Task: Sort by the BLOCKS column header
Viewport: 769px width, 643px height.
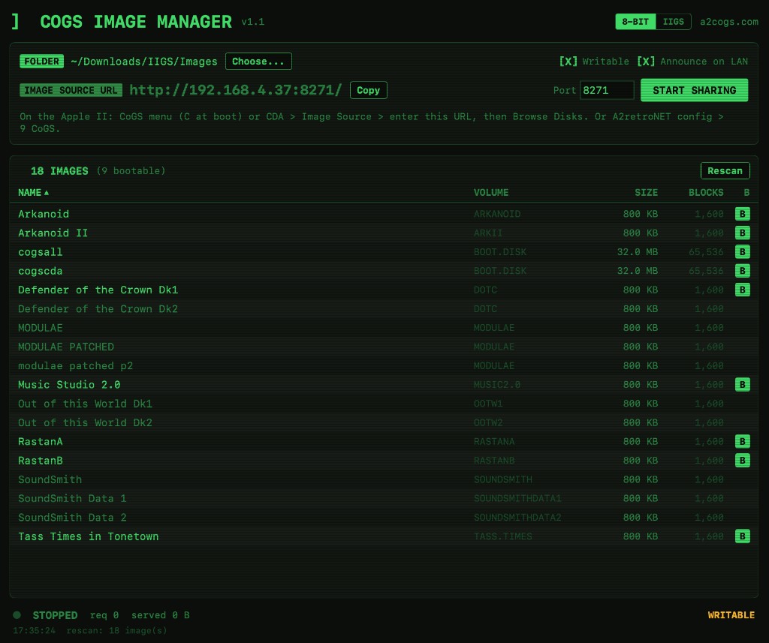Action: tap(706, 193)
